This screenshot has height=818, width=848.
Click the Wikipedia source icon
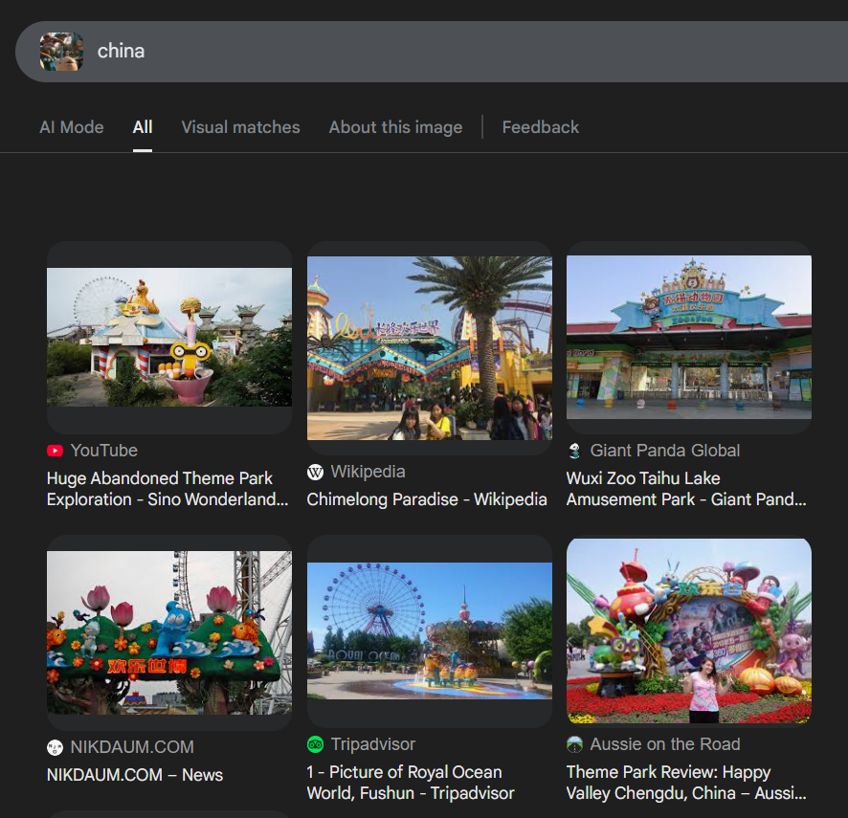point(315,472)
